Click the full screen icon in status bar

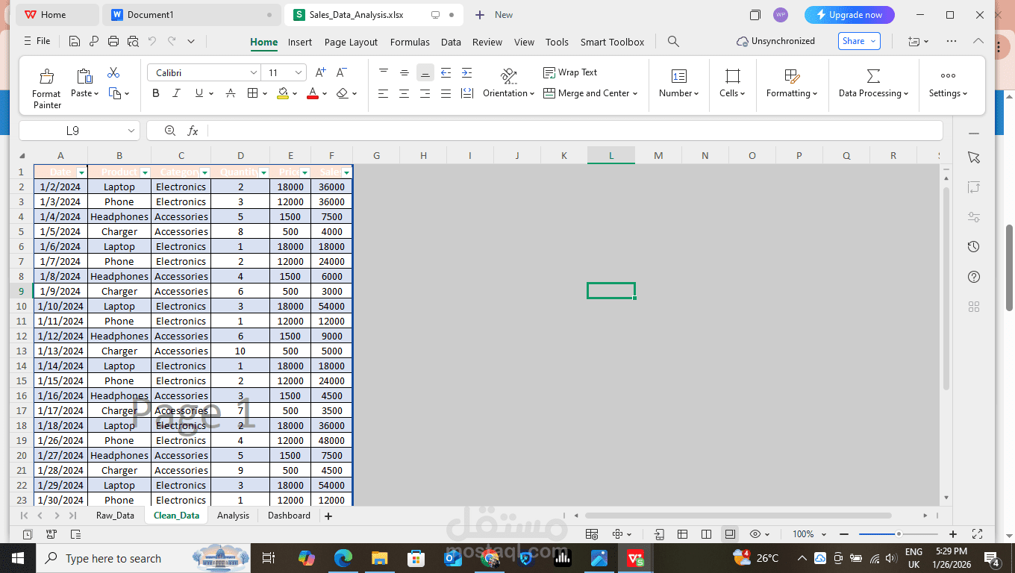[x=978, y=534]
